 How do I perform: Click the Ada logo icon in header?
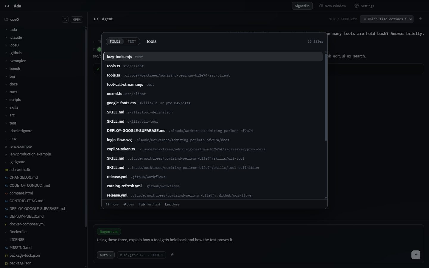7,6
